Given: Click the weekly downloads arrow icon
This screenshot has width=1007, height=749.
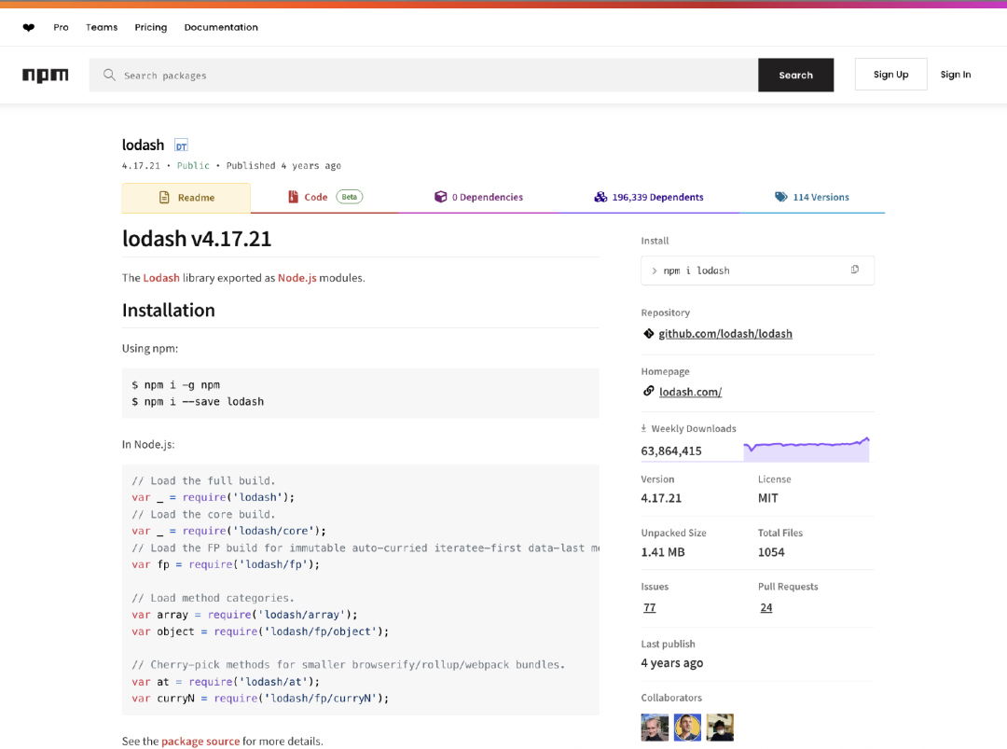Looking at the screenshot, I should click(x=643, y=428).
